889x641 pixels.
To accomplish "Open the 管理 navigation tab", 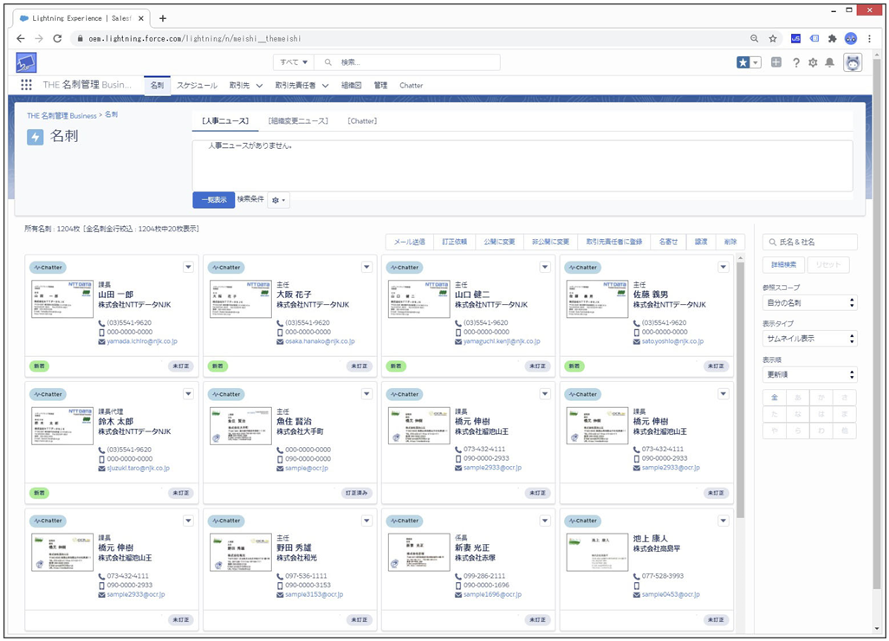I will tap(380, 86).
